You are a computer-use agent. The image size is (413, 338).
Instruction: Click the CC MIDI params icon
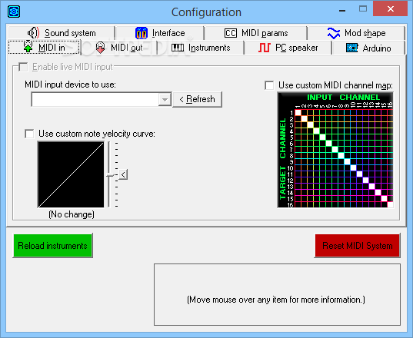click(x=231, y=33)
